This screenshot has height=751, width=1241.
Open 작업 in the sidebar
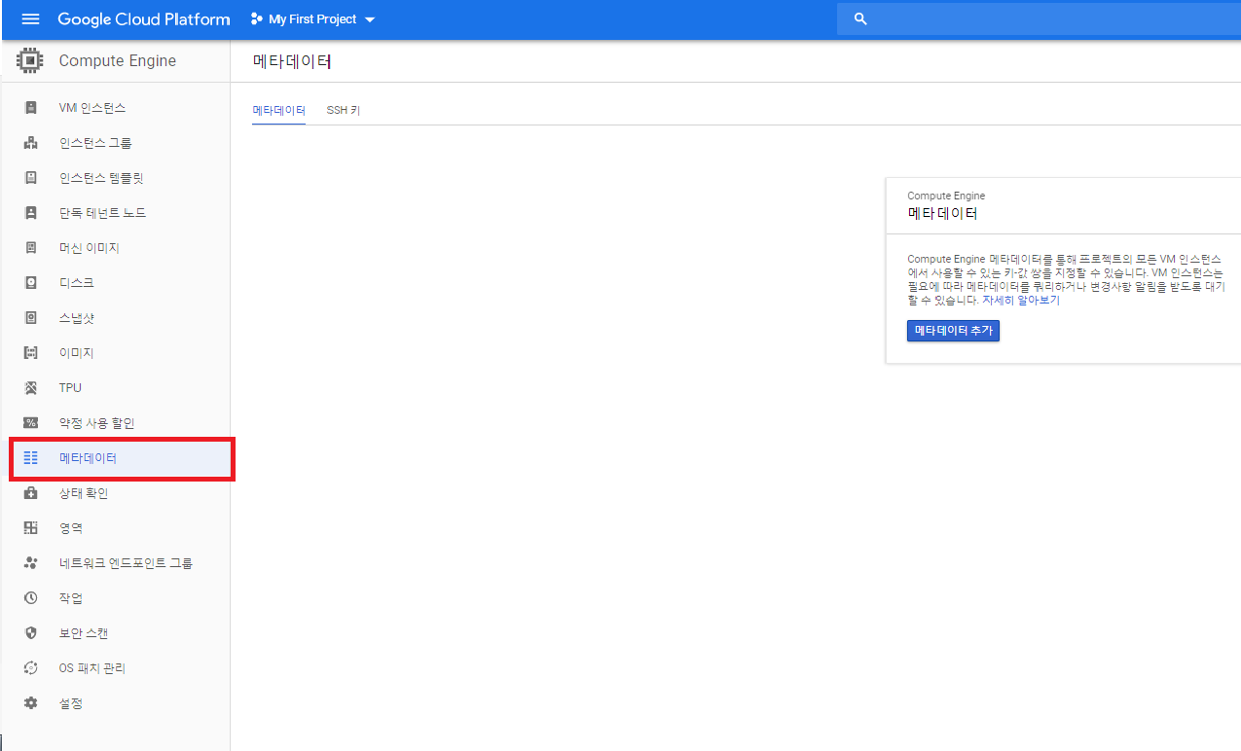(x=70, y=598)
